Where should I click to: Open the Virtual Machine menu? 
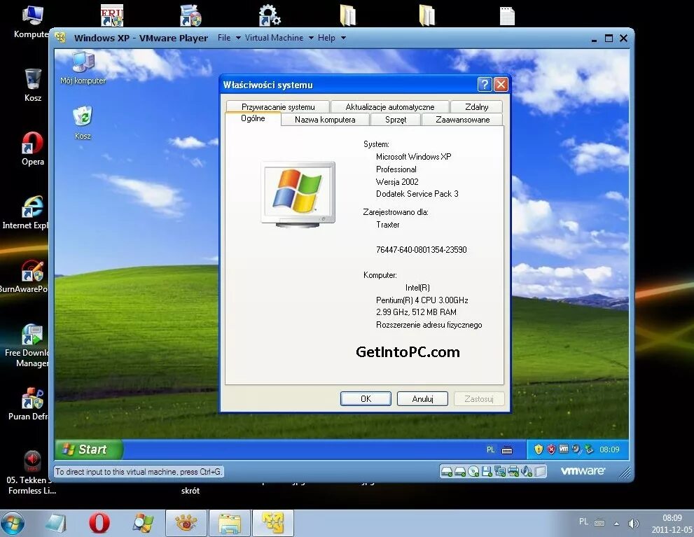(x=274, y=38)
